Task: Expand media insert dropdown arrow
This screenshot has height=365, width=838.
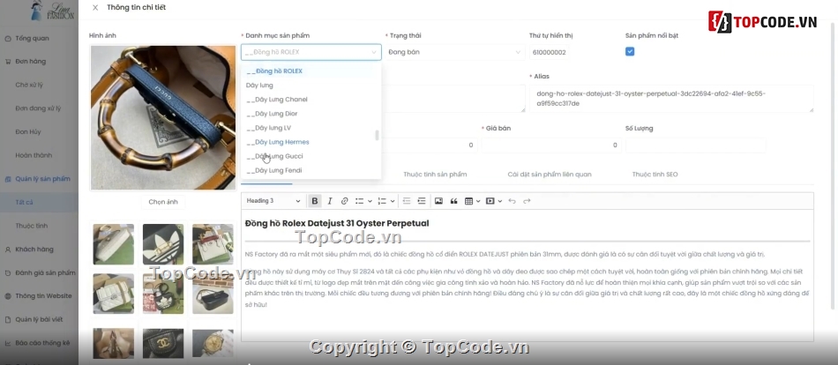Action: tap(499, 201)
